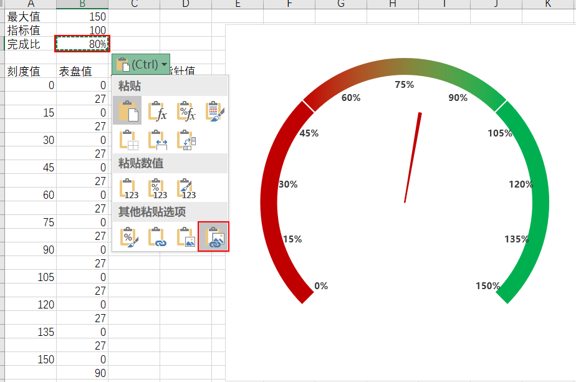Select Values & Source Formatting brush-123 icon

(x=186, y=188)
